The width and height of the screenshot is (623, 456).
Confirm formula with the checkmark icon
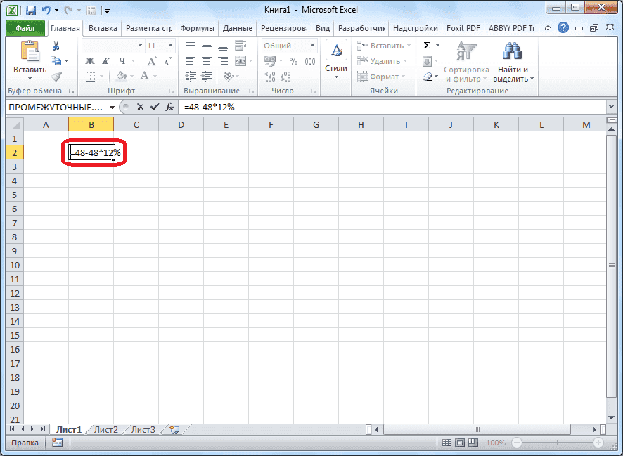click(156, 108)
